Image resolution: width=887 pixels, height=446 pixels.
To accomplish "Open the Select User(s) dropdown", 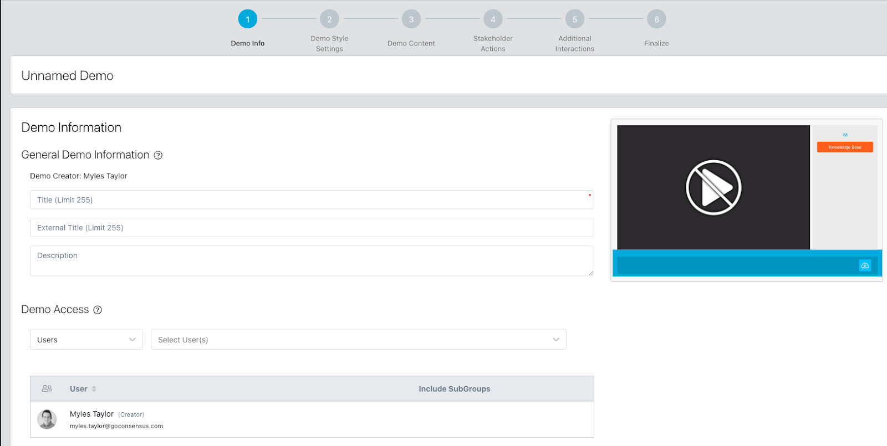I will pos(359,340).
